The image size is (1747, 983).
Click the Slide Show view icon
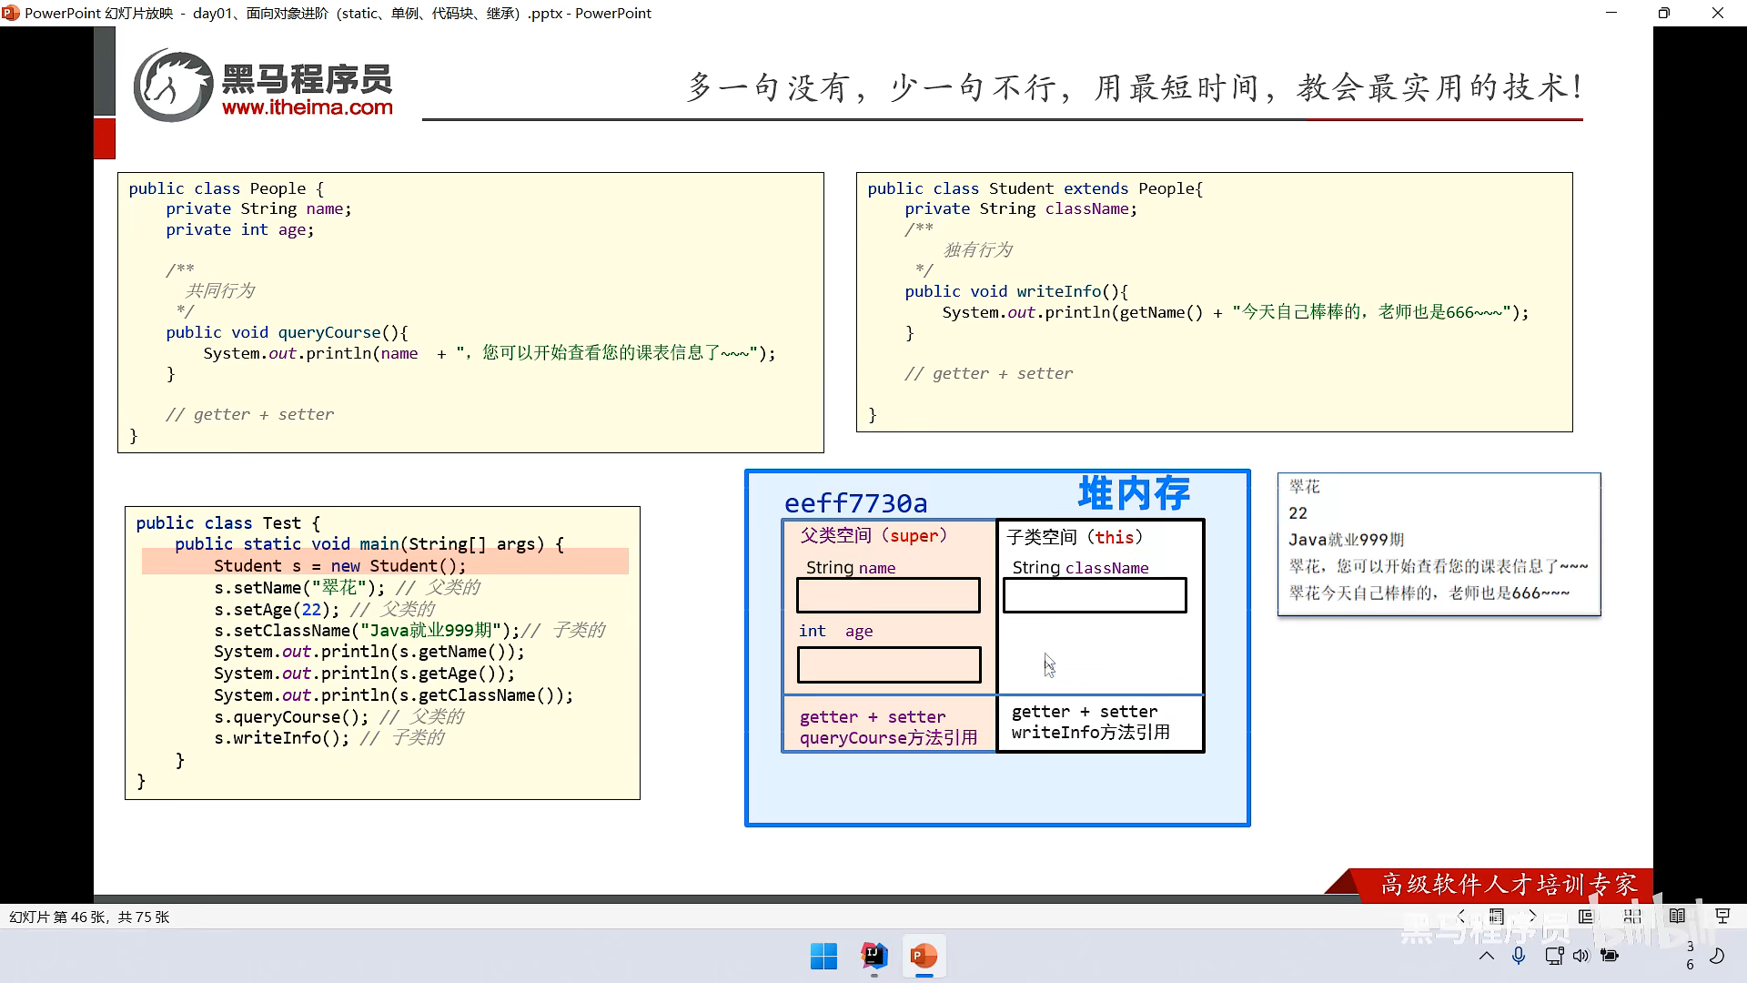pyautogui.click(x=1722, y=917)
